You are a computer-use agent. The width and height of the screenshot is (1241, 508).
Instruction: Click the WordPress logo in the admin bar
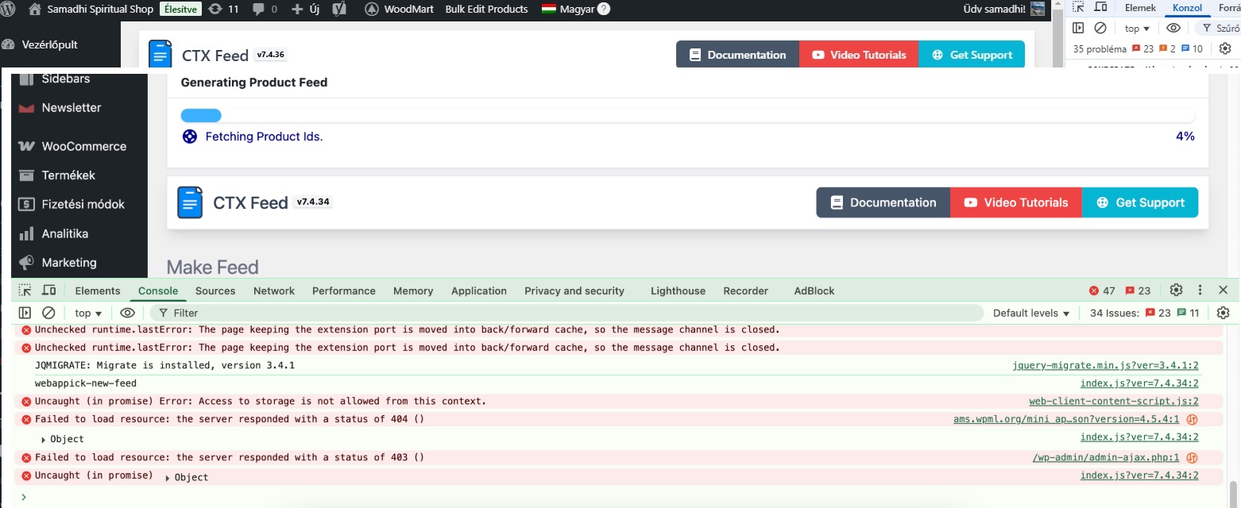point(9,10)
